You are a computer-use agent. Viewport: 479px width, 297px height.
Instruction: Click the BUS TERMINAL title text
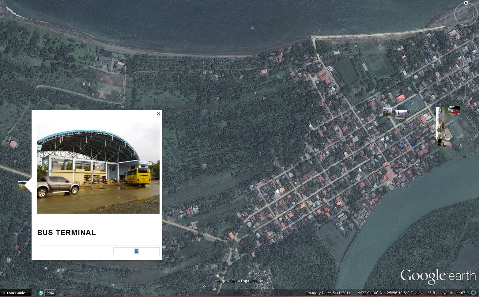point(66,233)
